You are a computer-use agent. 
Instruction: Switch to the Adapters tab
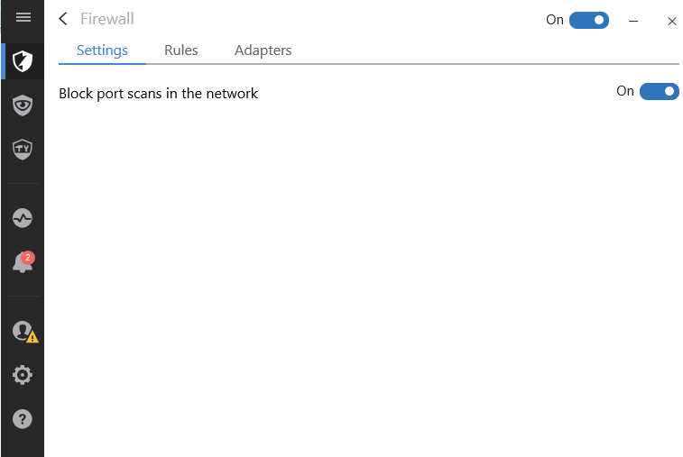coord(263,50)
